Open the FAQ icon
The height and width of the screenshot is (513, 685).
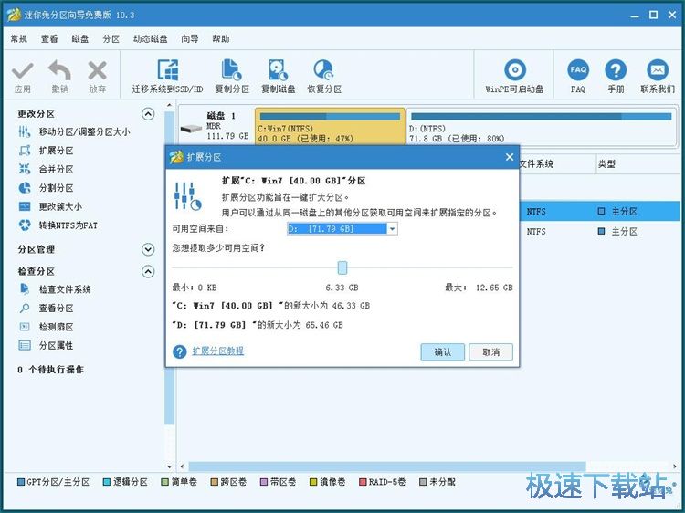pyautogui.click(x=578, y=71)
